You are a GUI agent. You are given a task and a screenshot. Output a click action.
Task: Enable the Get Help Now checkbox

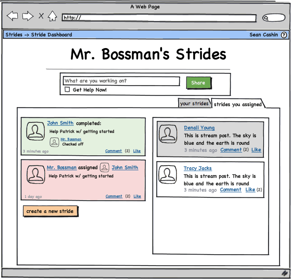67,89
